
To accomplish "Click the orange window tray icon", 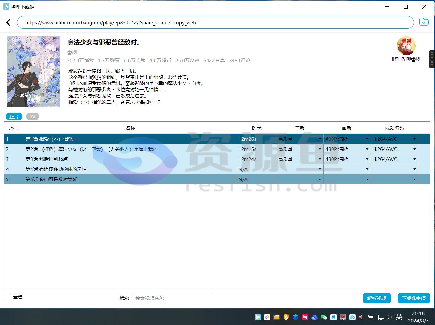I will [277, 317].
